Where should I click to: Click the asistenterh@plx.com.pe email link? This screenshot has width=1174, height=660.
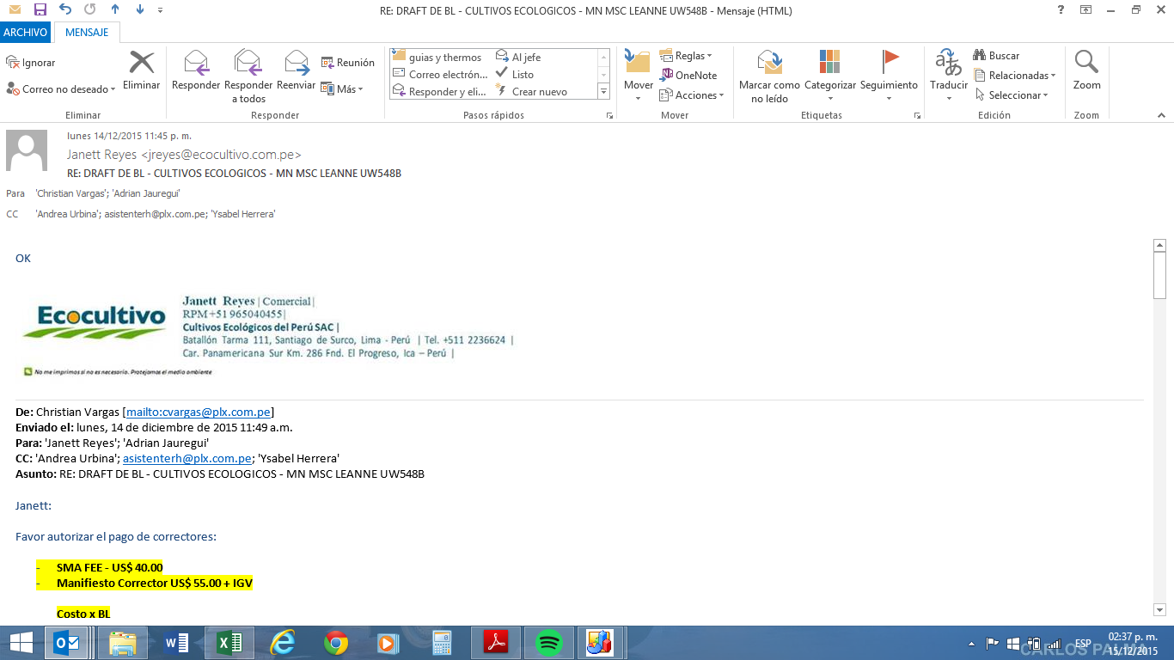186,458
